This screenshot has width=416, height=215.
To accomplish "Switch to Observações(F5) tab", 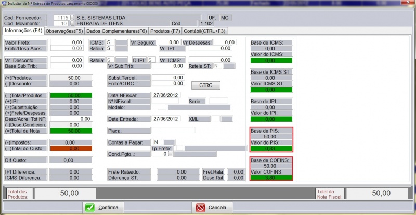I will pos(64,31).
